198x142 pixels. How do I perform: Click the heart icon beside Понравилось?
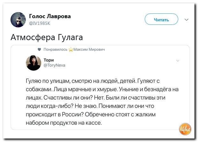39,50
